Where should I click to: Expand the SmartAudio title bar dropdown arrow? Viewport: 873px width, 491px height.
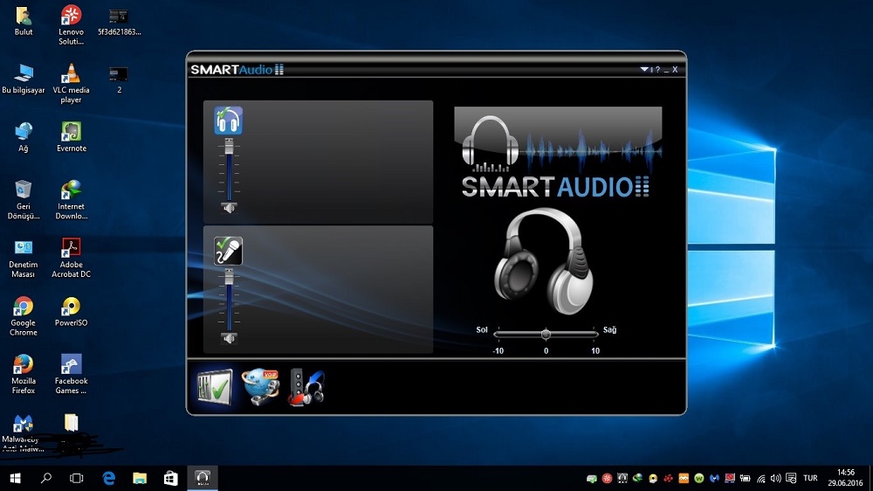[x=644, y=70]
